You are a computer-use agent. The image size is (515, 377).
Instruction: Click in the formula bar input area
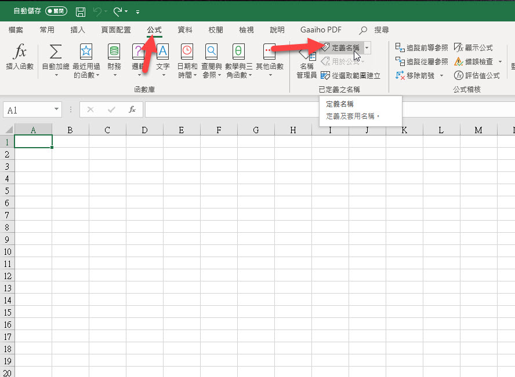coord(330,109)
